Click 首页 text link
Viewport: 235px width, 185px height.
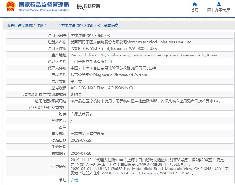pyautogui.click(x=195, y=10)
